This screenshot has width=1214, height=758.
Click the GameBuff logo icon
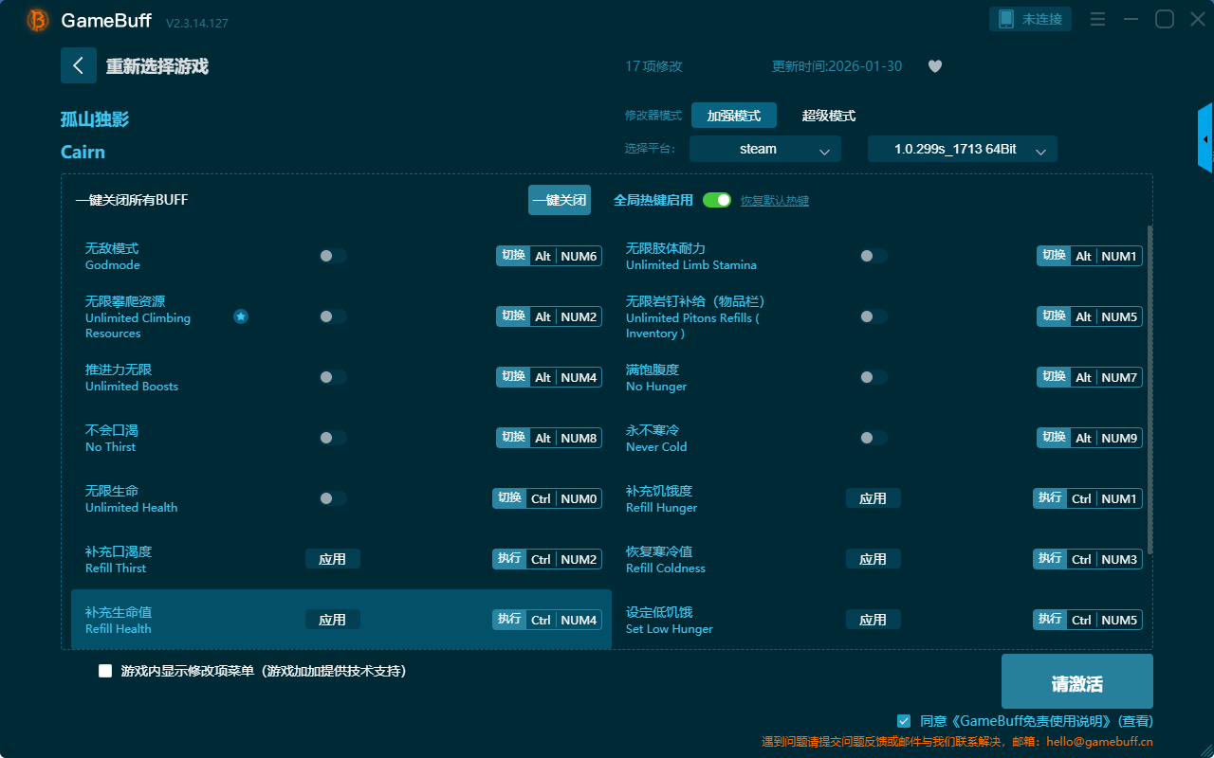(38, 20)
